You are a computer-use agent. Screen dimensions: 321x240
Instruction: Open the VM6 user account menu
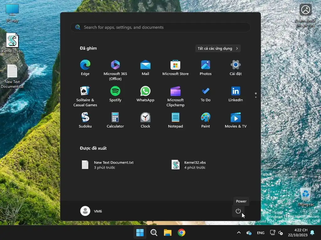(x=91, y=211)
